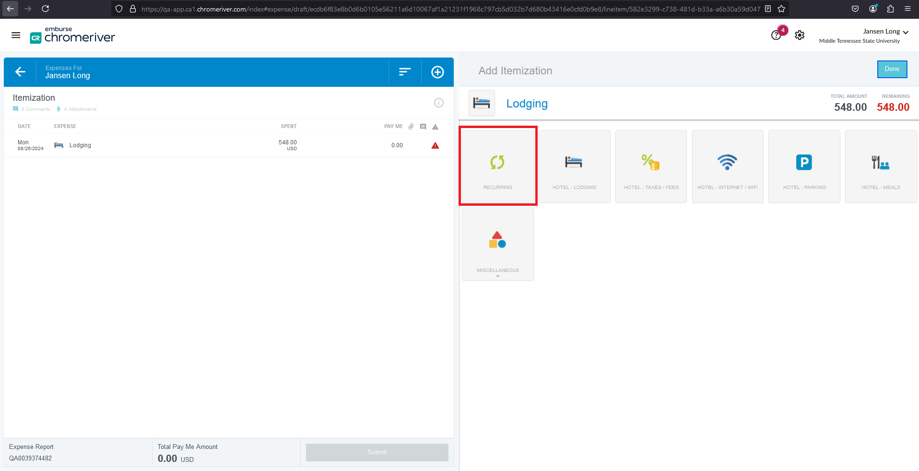Open the sort/filter expenses icon
The height and width of the screenshot is (471, 919).
pyautogui.click(x=405, y=72)
